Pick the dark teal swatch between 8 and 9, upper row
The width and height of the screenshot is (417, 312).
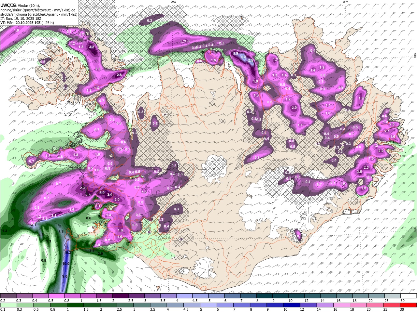click(x=265, y=296)
